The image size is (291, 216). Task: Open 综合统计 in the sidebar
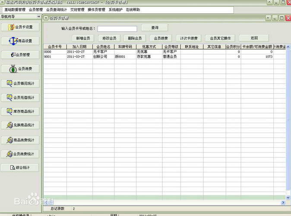tap(20, 168)
